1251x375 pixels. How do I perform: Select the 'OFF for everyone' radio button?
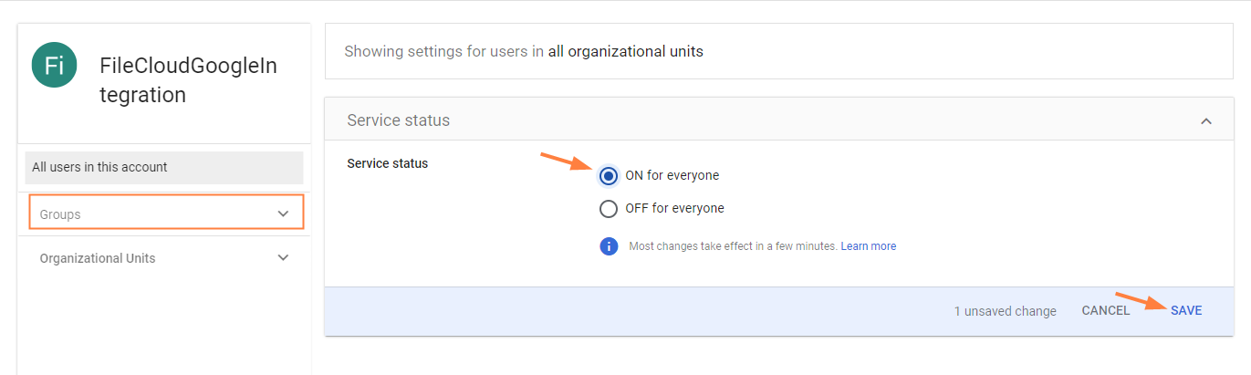(x=609, y=209)
